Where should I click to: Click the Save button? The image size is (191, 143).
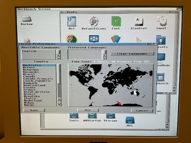34,110
